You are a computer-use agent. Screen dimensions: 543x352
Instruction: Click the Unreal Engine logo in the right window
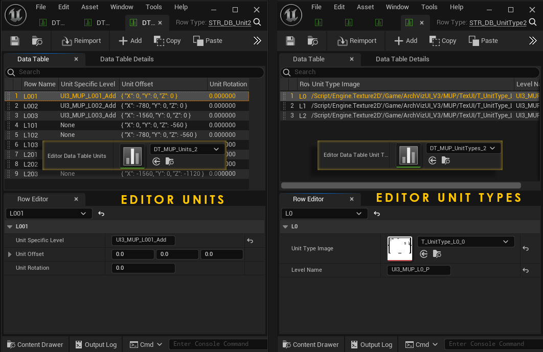(291, 15)
